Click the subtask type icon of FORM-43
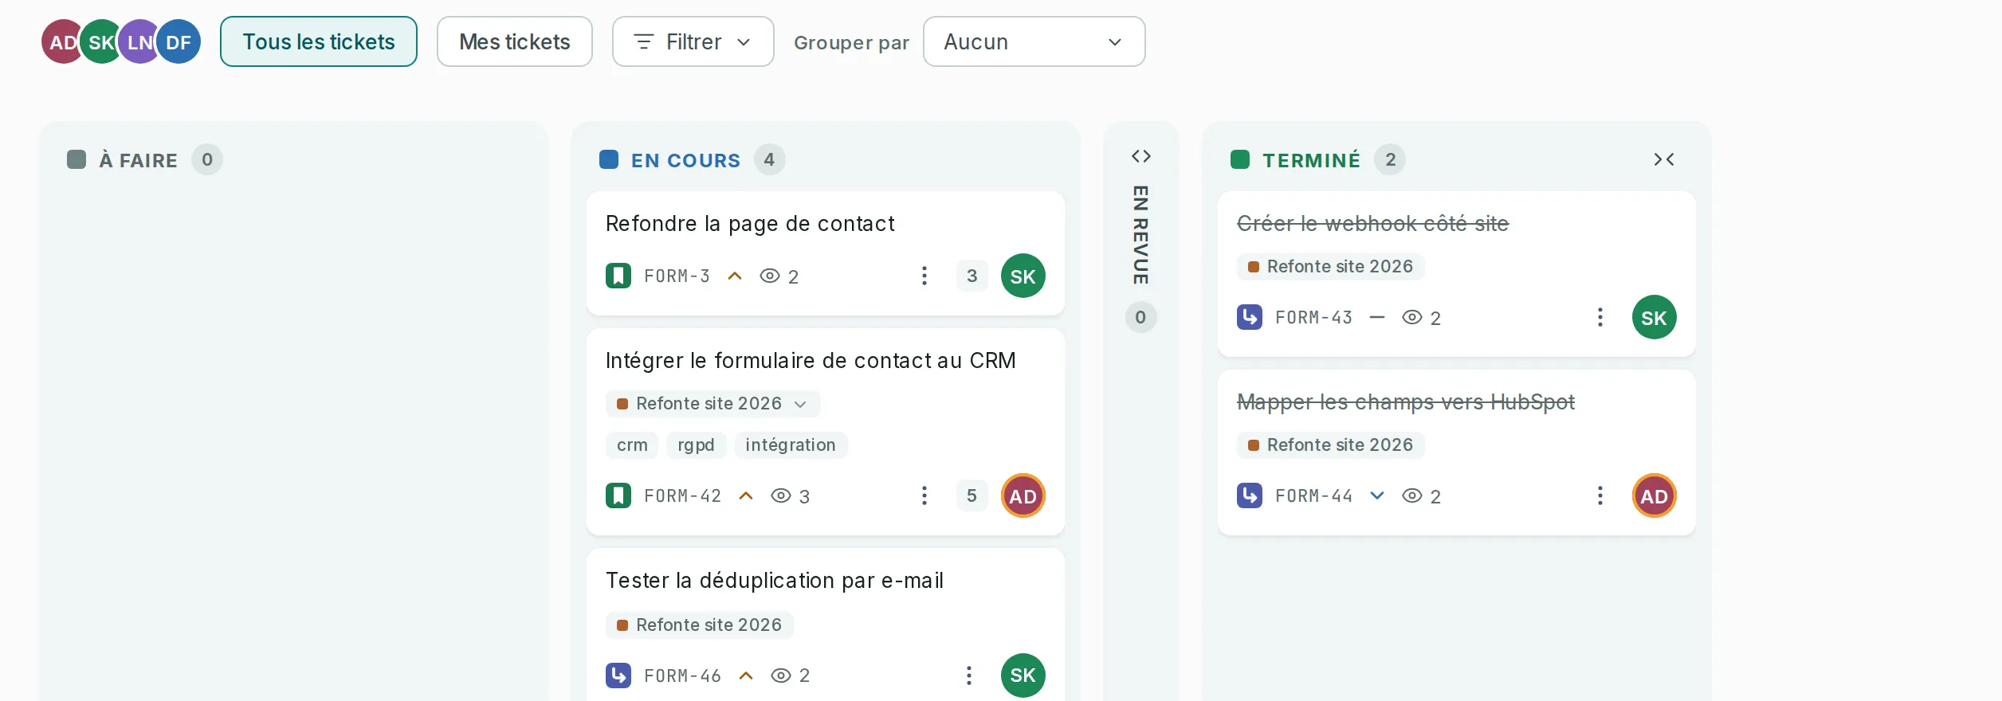 1250,317
